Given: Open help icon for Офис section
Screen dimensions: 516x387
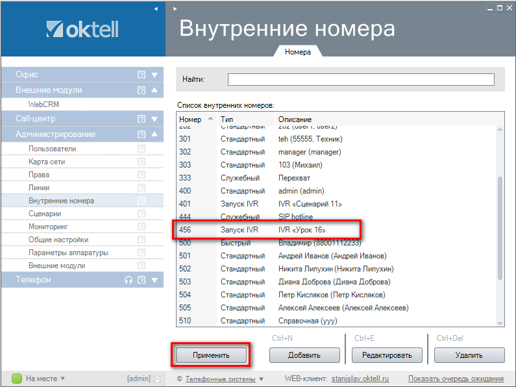Looking at the screenshot, I should pos(141,75).
